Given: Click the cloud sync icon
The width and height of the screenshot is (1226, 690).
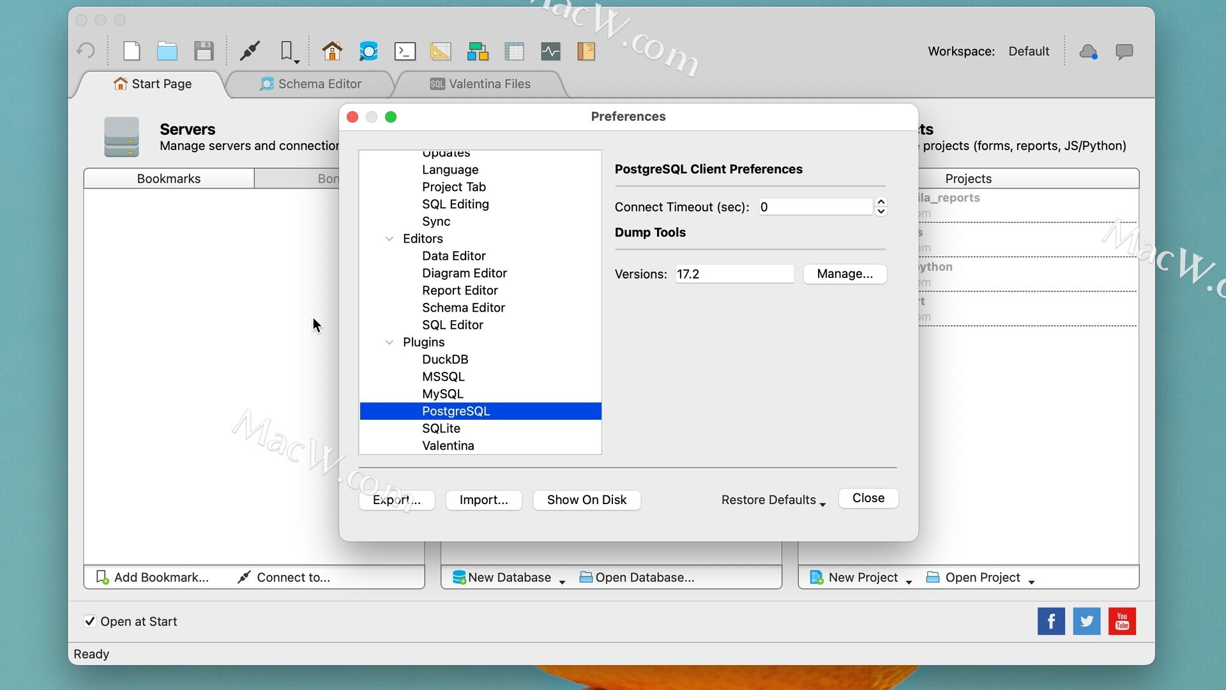Looking at the screenshot, I should click(1089, 52).
